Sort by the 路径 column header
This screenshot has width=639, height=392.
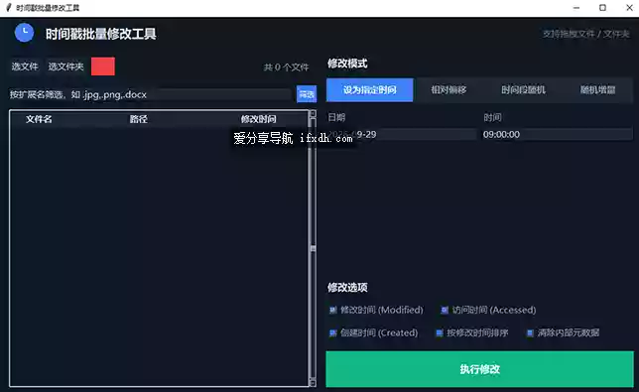pos(138,119)
